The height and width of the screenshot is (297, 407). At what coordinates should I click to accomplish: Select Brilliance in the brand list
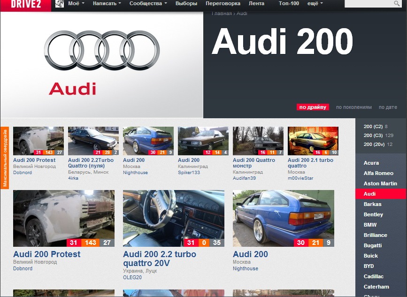pyautogui.click(x=376, y=235)
